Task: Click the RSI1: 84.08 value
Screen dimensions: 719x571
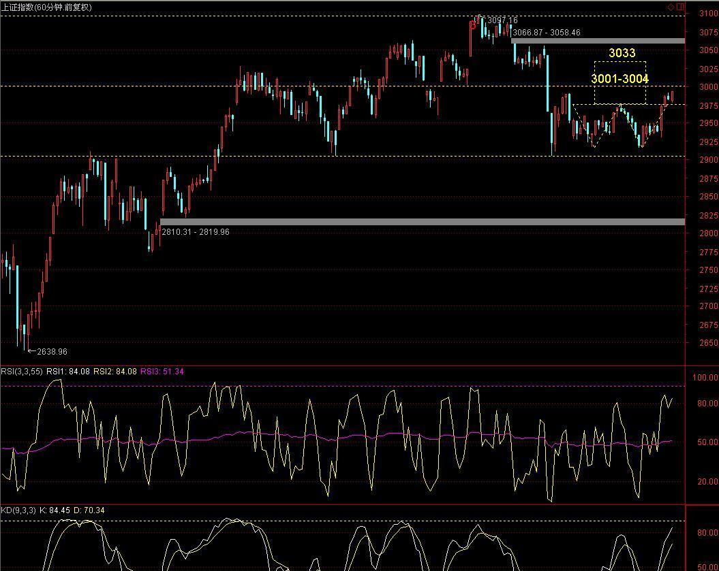Action: [68, 372]
